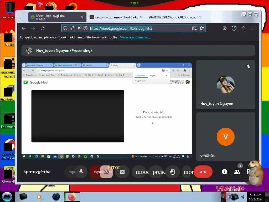Reload the Google Meet page

pyautogui.click(x=43, y=28)
